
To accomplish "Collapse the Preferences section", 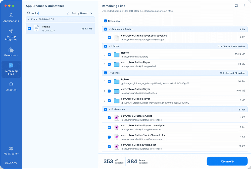I will pyautogui.click(x=110, y=109).
